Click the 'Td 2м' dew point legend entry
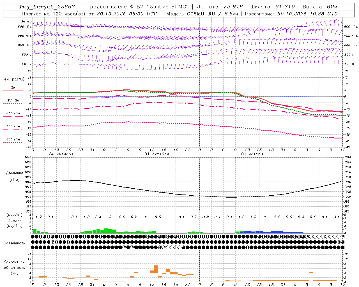The width and height of the screenshot is (359, 287). point(13,100)
